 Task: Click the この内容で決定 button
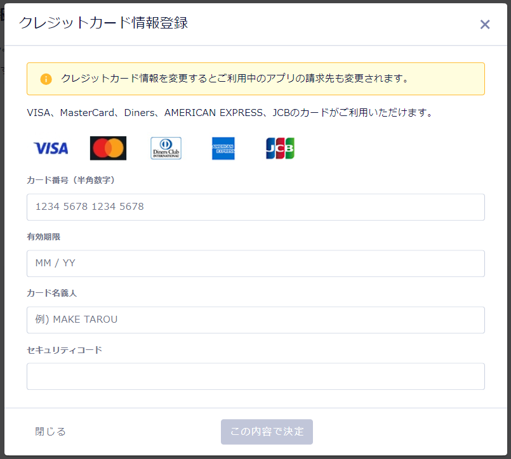pos(267,432)
